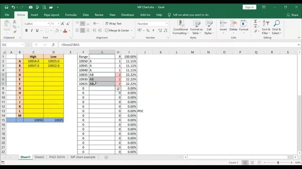The image size is (302, 169).
Task: Click Increase Indent icon in Alignment
Action: [100, 30]
